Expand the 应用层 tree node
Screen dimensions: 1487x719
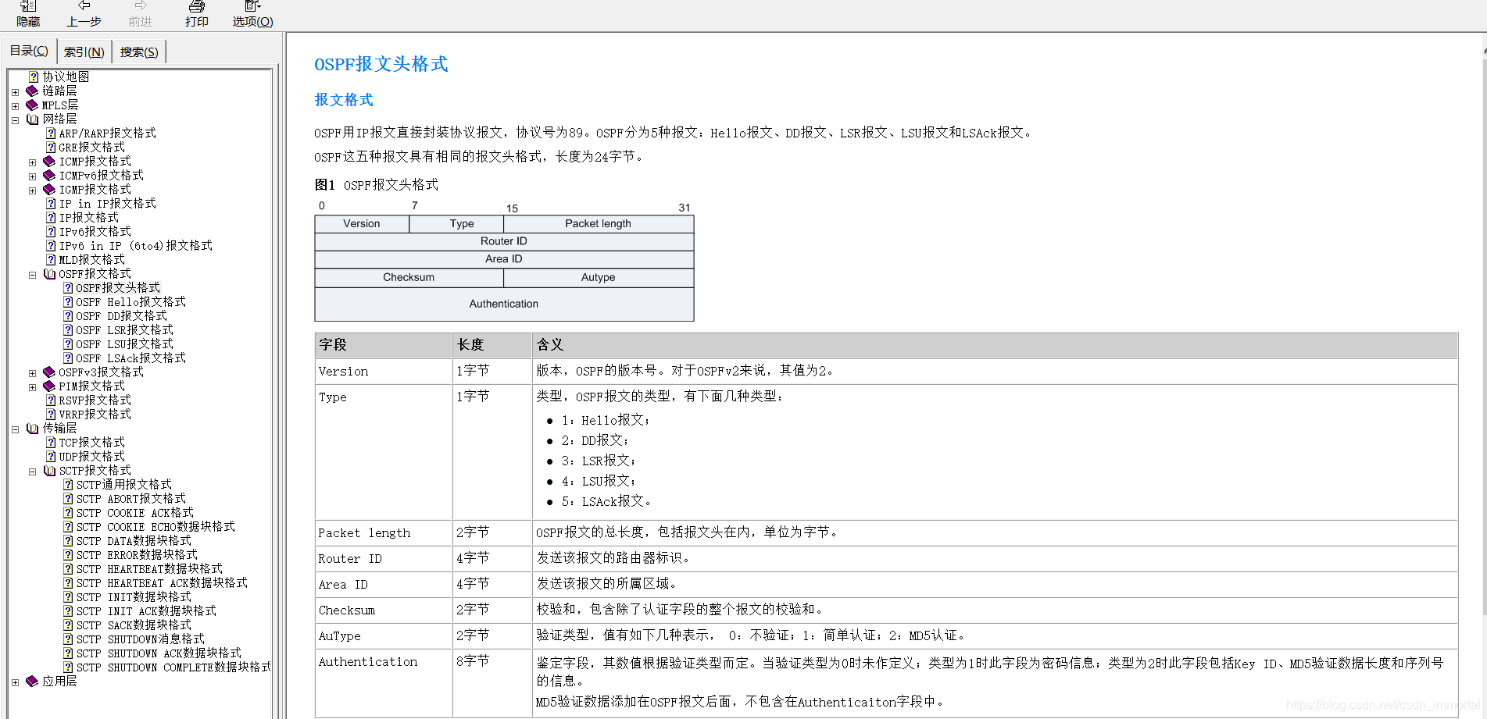point(15,682)
